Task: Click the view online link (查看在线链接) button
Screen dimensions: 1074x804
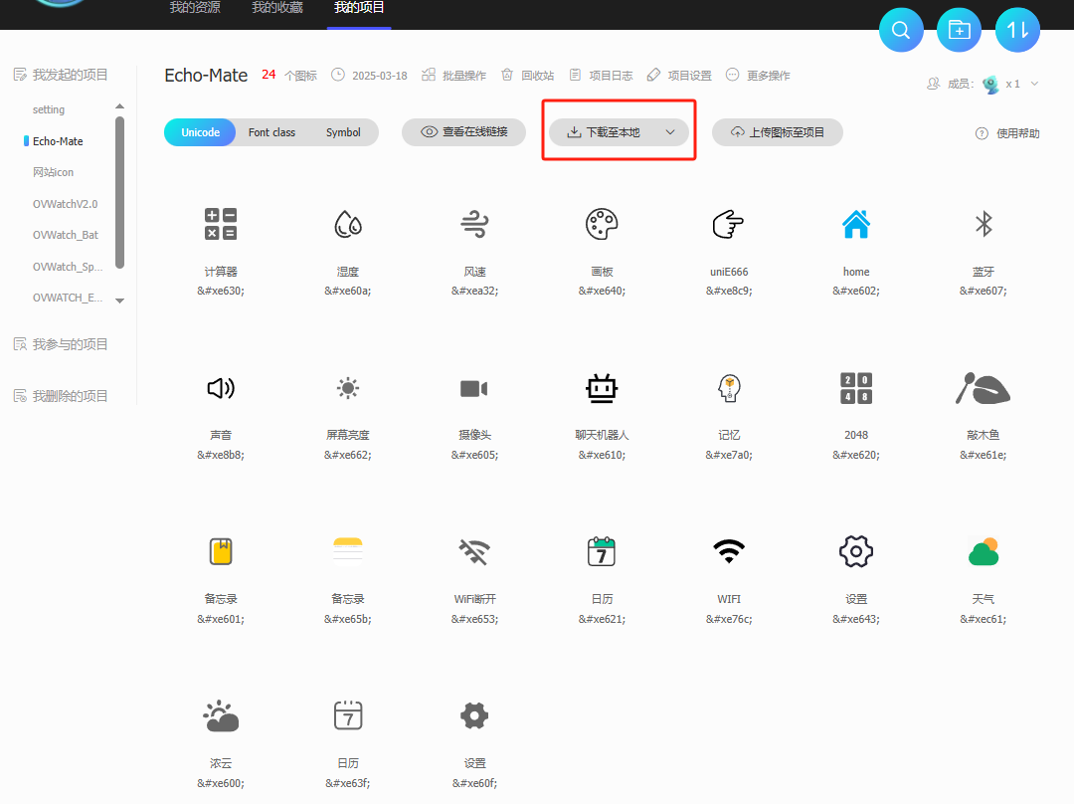Action: point(463,132)
